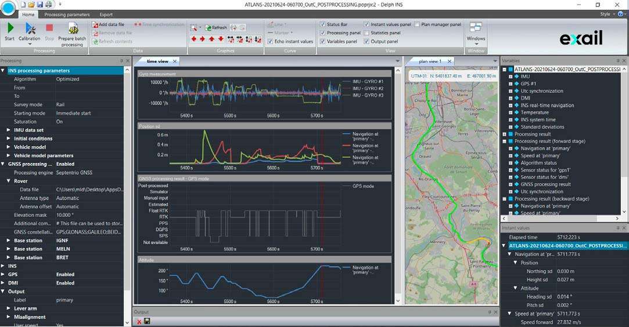Click the Add data file icon
629x327 pixels.
[95, 24]
